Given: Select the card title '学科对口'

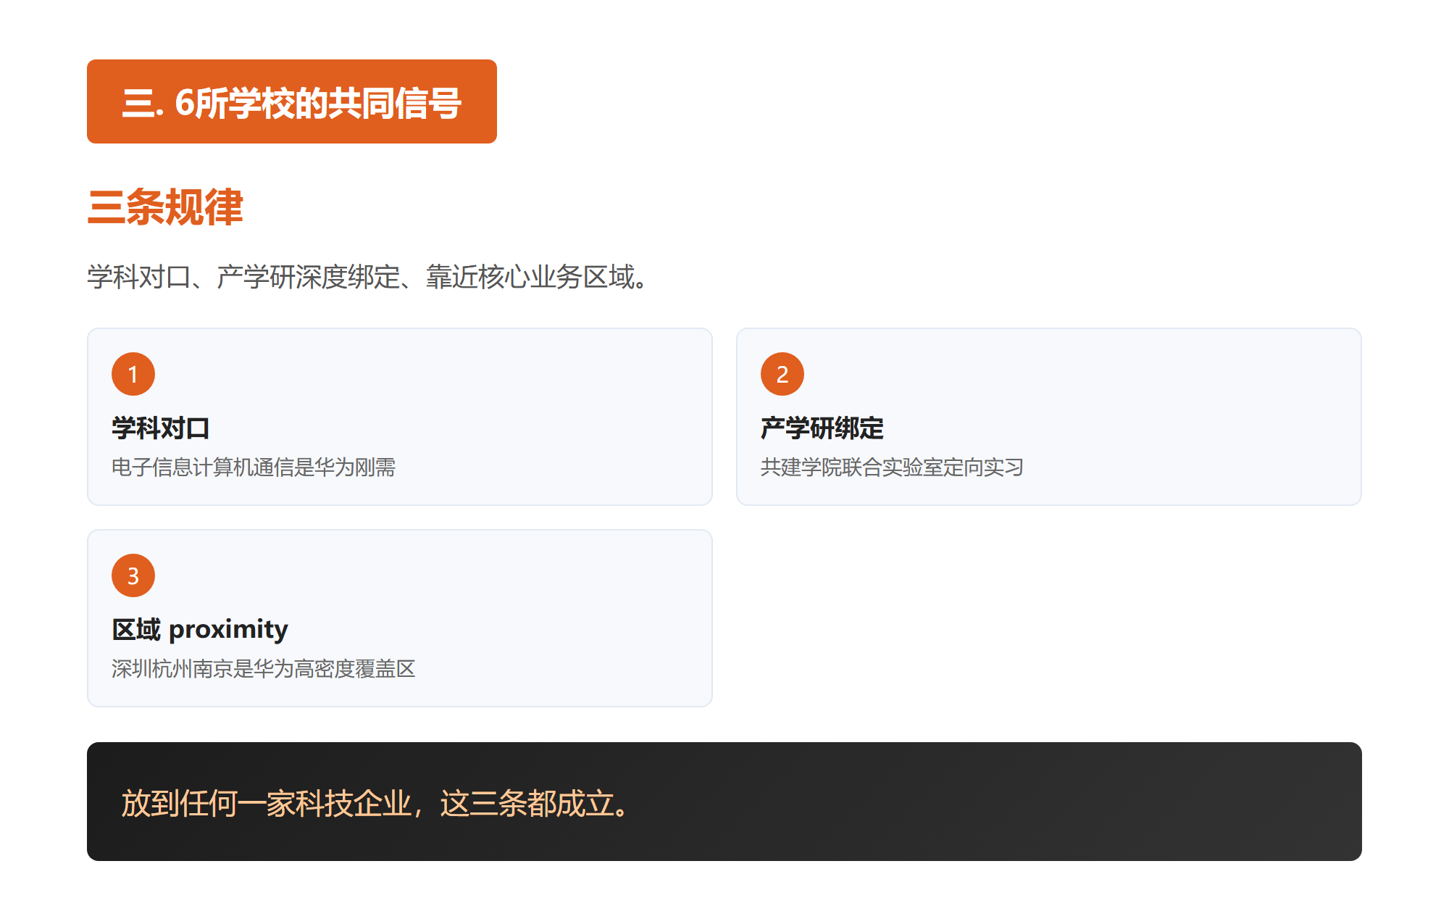Looking at the screenshot, I should click(x=161, y=428).
